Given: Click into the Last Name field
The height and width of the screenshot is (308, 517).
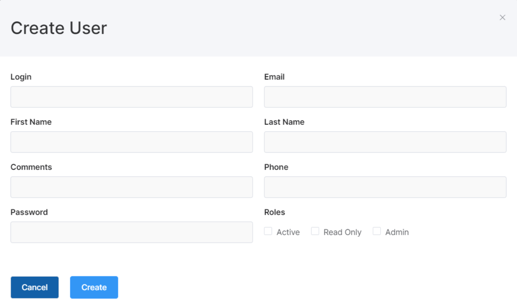Looking at the screenshot, I should pos(385,142).
